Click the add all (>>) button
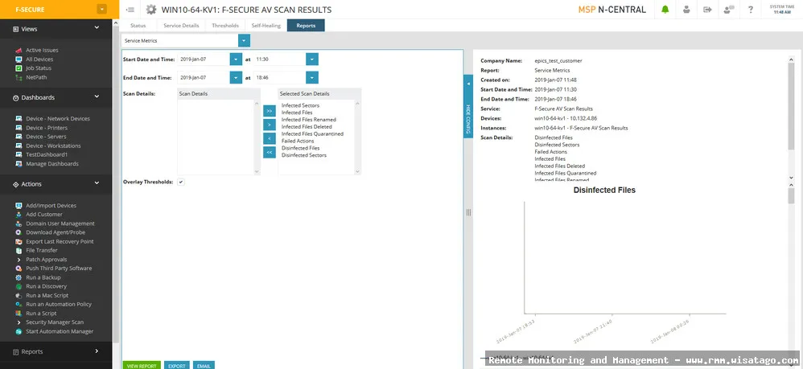The width and height of the screenshot is (803, 369). (270, 112)
